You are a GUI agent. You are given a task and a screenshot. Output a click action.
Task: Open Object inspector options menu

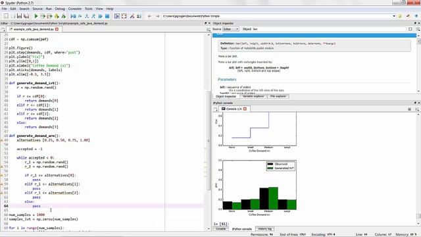pos(418,29)
